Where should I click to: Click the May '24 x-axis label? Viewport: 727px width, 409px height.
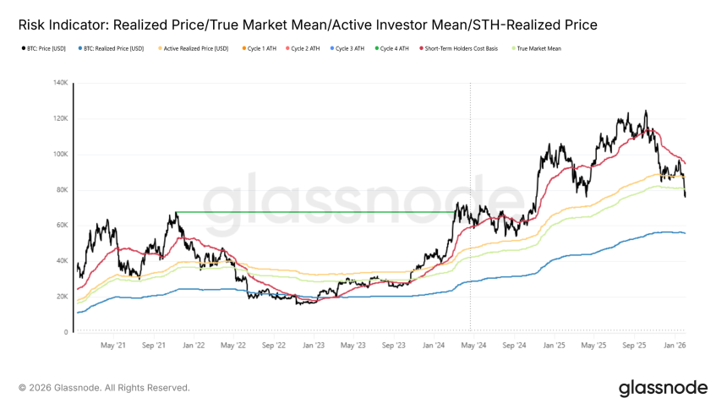474,346
